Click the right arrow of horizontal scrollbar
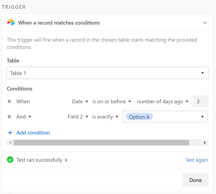This screenshot has height=194, width=216. coord(205,142)
